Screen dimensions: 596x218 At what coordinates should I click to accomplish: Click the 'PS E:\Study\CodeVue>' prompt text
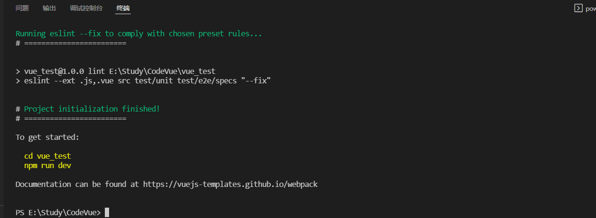[58, 212]
